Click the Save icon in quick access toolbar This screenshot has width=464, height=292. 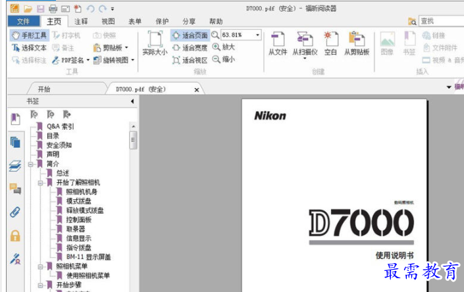coord(41,9)
